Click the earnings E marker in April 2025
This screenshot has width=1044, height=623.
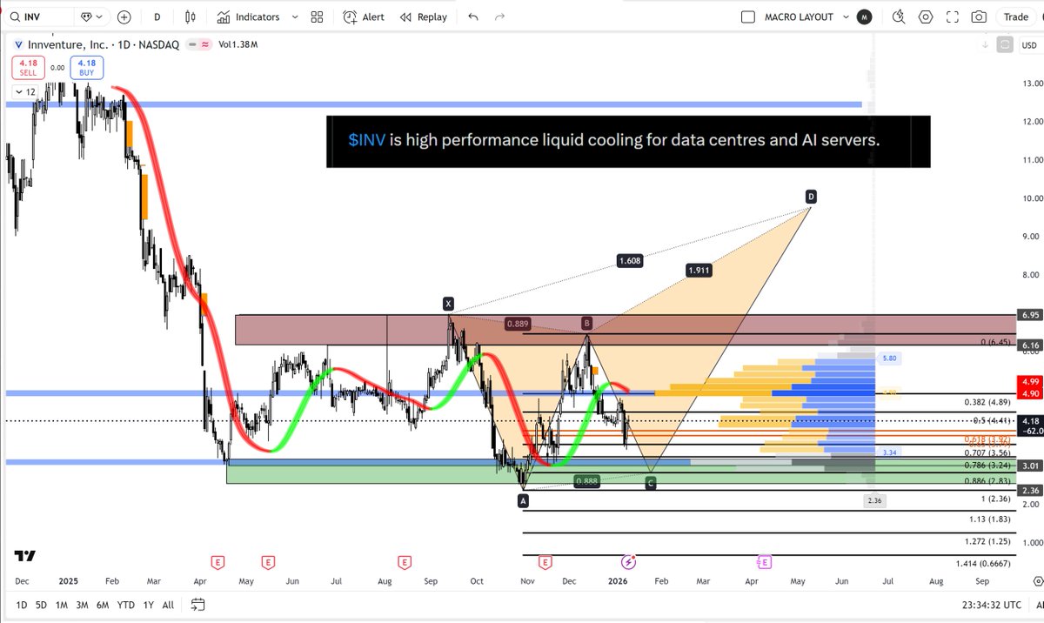tap(217, 562)
